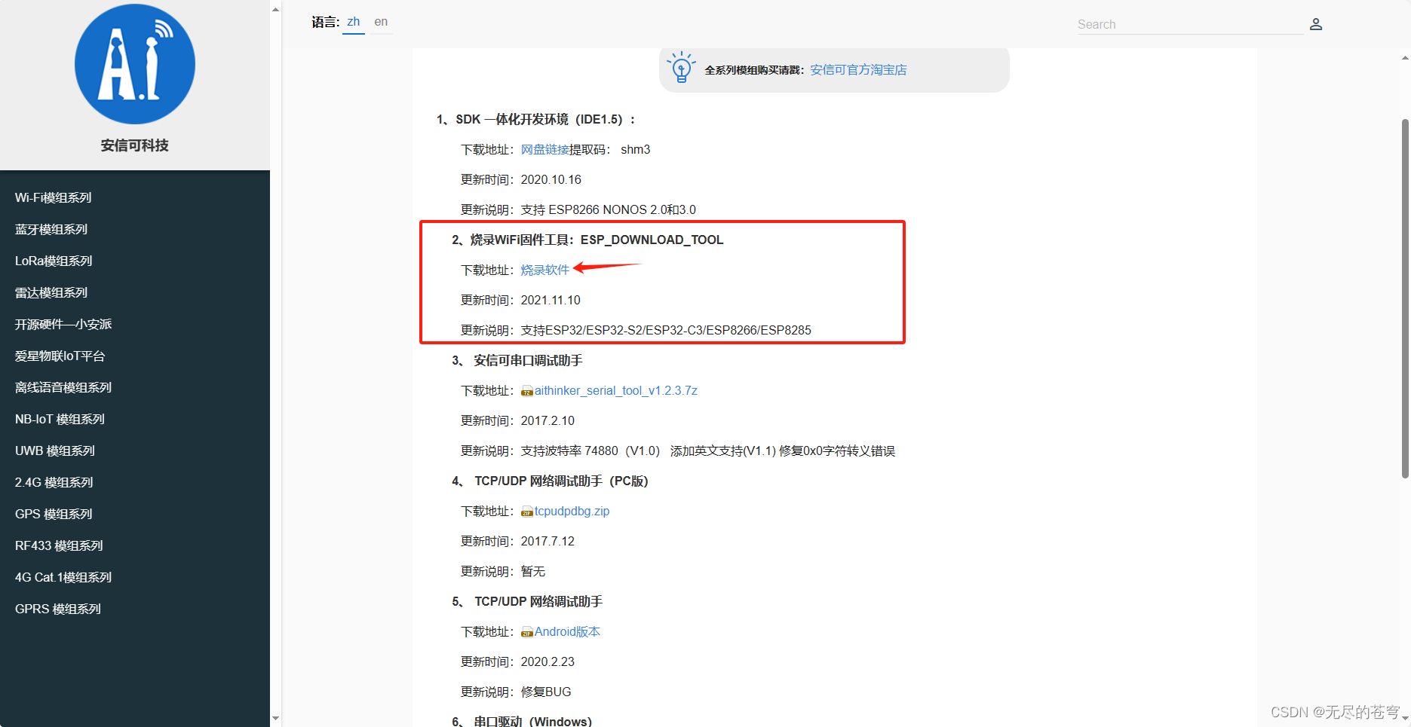Open 离线语音模组系列 in the sidebar

(63, 387)
